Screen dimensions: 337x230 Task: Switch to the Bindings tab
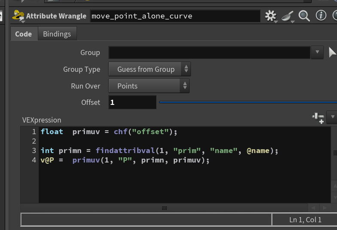pyautogui.click(x=57, y=34)
